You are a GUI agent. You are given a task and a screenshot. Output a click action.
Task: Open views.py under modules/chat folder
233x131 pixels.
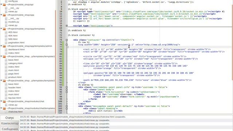click(x=13, y=105)
